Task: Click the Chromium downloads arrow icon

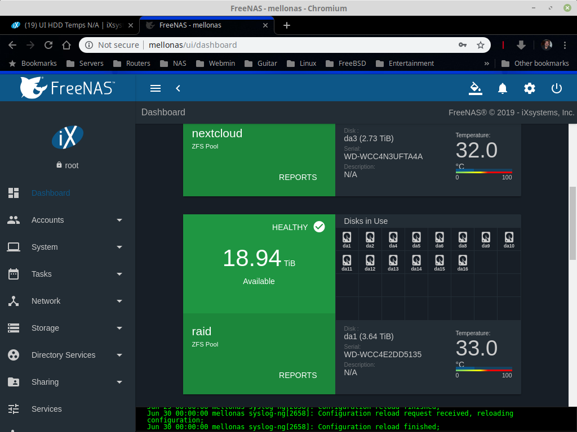Action: [521, 45]
